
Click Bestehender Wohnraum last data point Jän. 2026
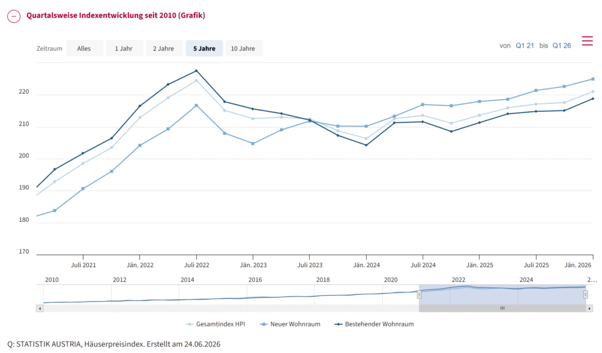point(593,99)
